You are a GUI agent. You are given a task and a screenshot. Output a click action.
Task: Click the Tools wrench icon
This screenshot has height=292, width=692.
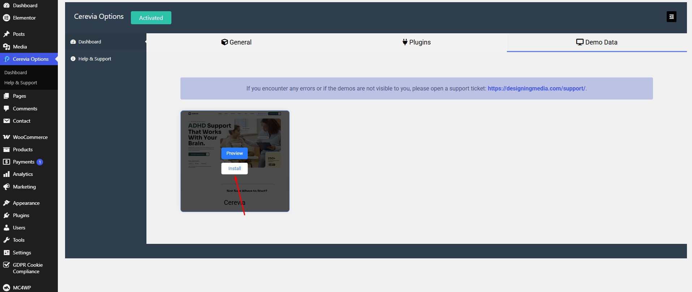coord(7,240)
